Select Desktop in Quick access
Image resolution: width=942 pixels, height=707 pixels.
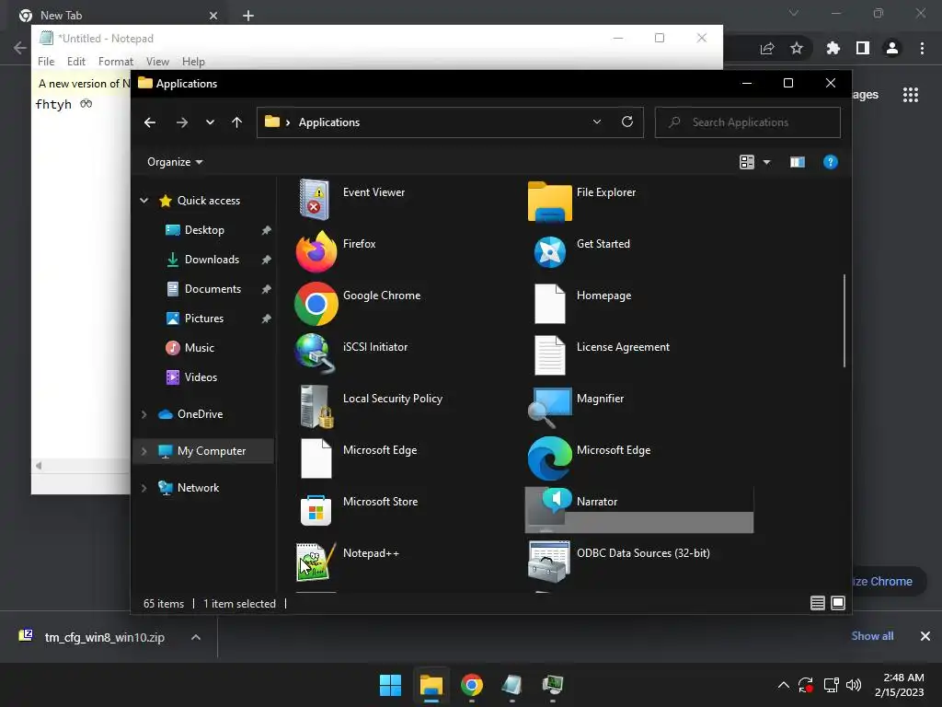point(204,229)
